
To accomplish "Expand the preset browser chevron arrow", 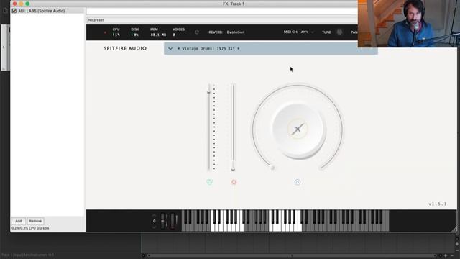I will [170, 48].
